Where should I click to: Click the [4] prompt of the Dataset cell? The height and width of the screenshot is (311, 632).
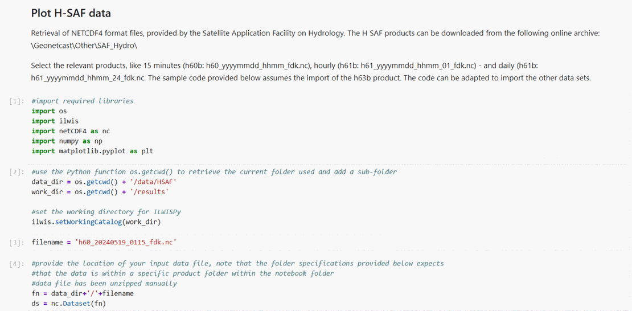point(17,264)
